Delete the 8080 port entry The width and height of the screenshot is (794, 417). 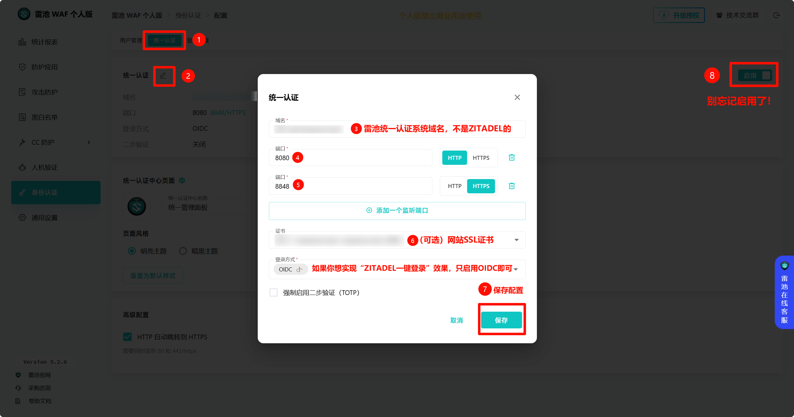(x=512, y=158)
